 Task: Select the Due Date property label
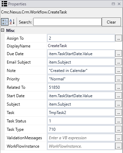point(15,54)
